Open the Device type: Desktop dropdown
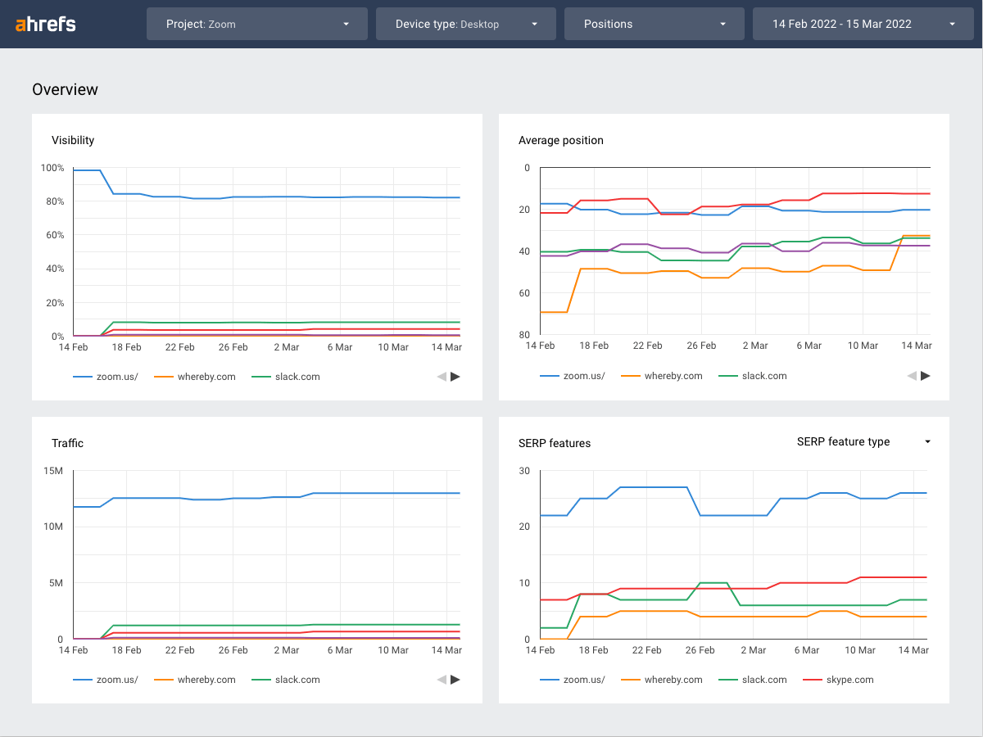 pyautogui.click(x=465, y=24)
